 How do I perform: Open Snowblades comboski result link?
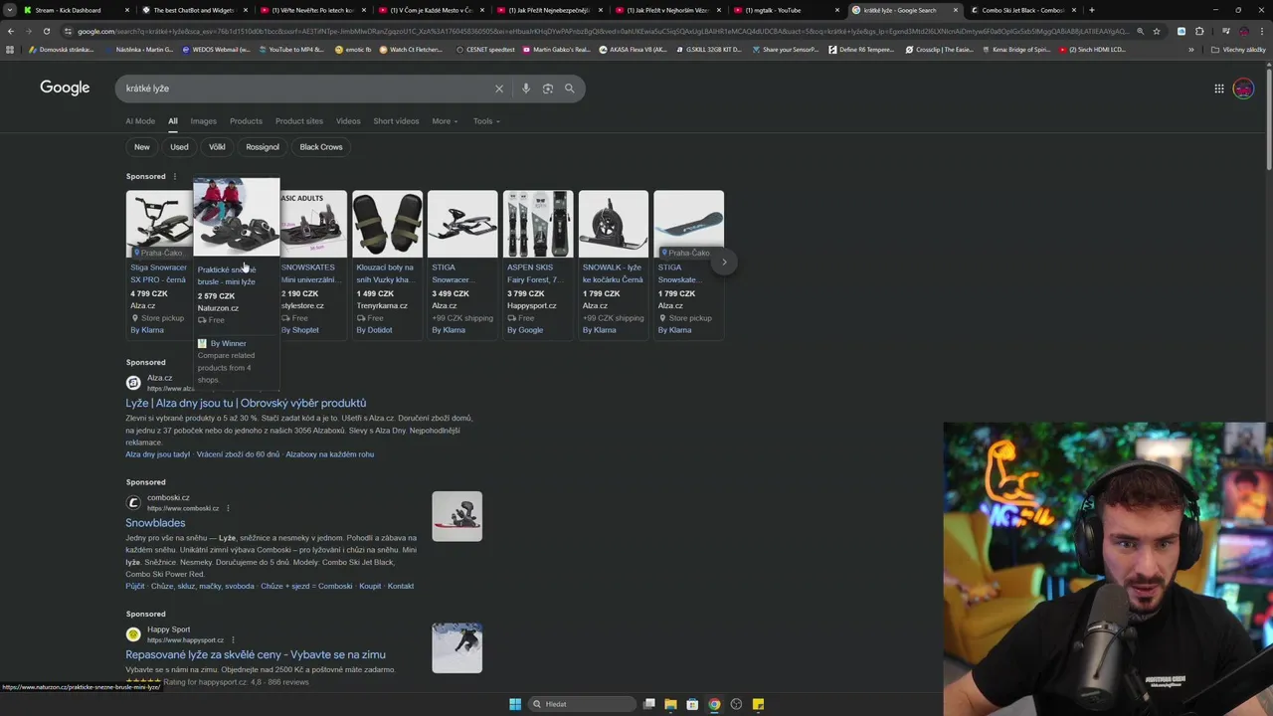click(x=155, y=523)
